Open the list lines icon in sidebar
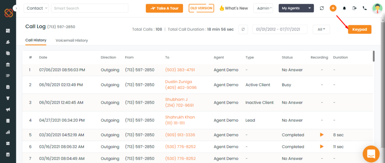This screenshot has width=385, height=163. (8, 75)
